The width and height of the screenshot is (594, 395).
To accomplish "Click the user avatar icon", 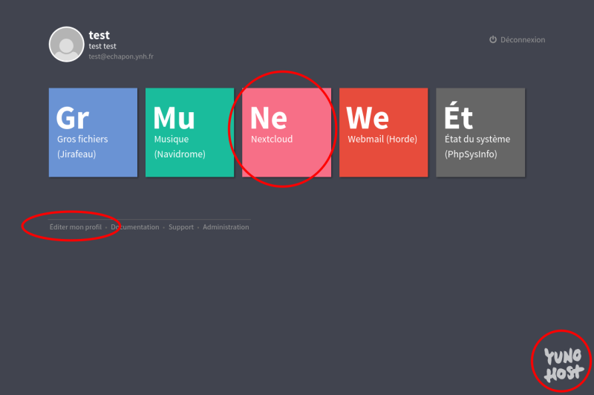I will coord(66,45).
